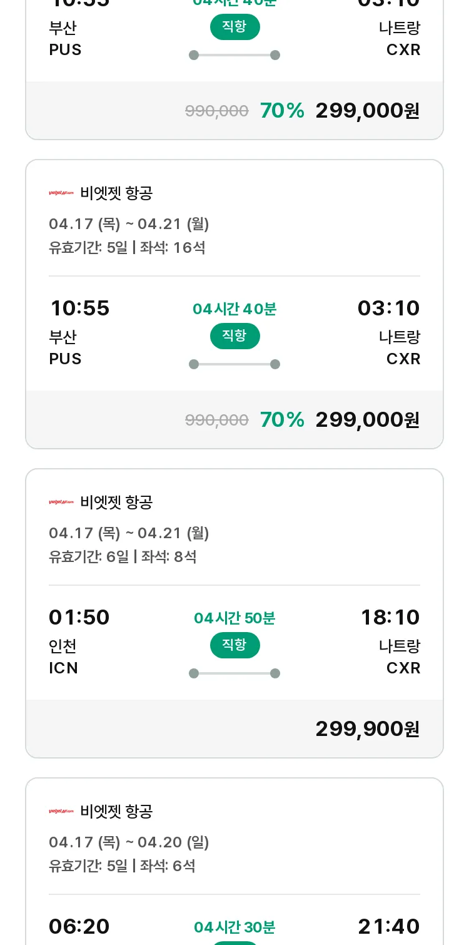This screenshot has width=469, height=945.
Task: Tap the 04시간 50분 flight duration
Action: 234,618
